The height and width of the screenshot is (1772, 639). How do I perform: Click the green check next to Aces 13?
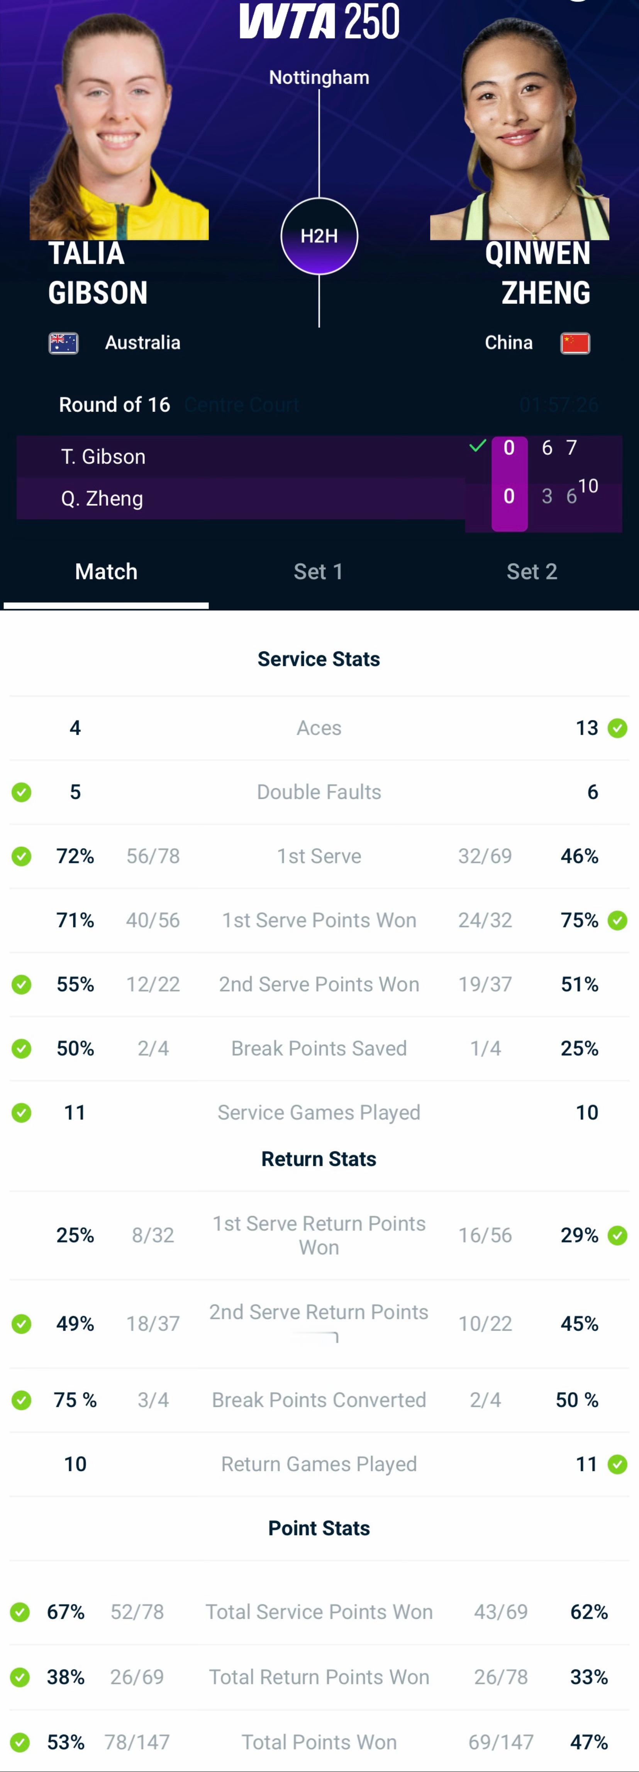point(618,728)
